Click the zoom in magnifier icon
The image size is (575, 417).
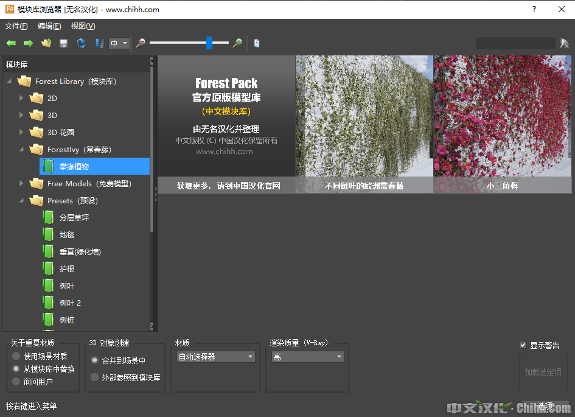(x=238, y=43)
